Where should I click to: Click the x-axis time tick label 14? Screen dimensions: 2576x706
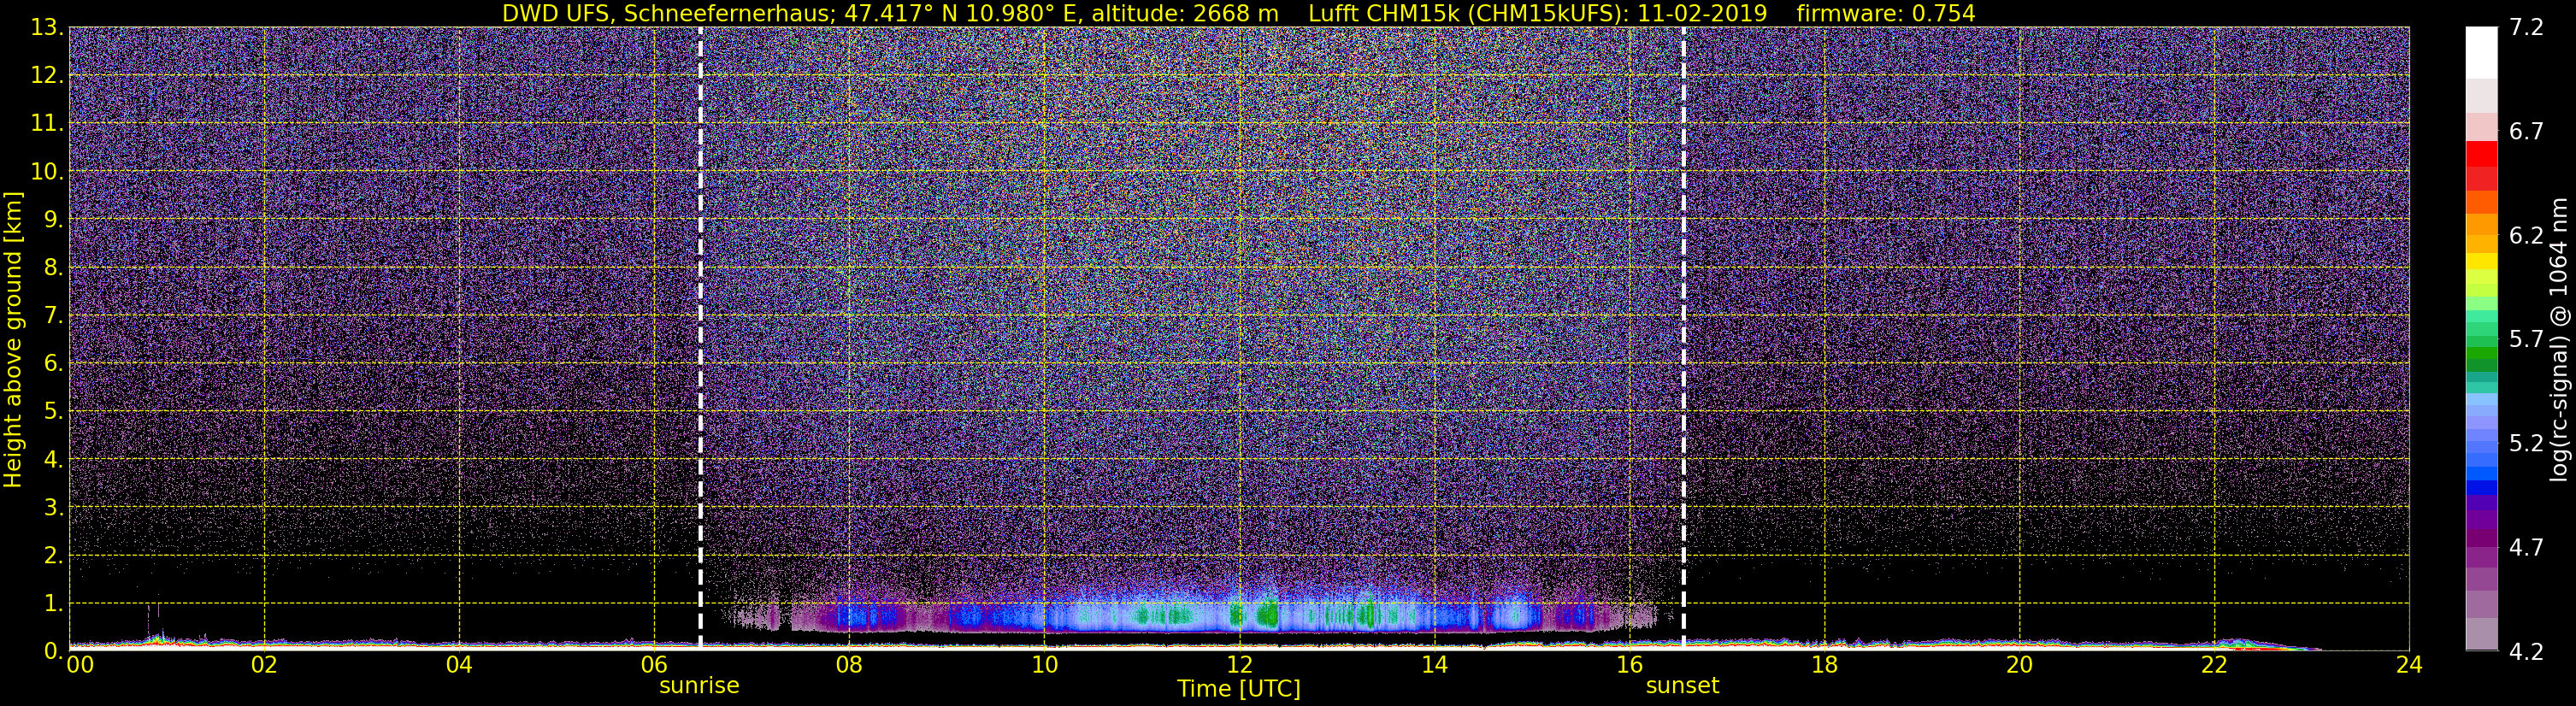[1434, 667]
